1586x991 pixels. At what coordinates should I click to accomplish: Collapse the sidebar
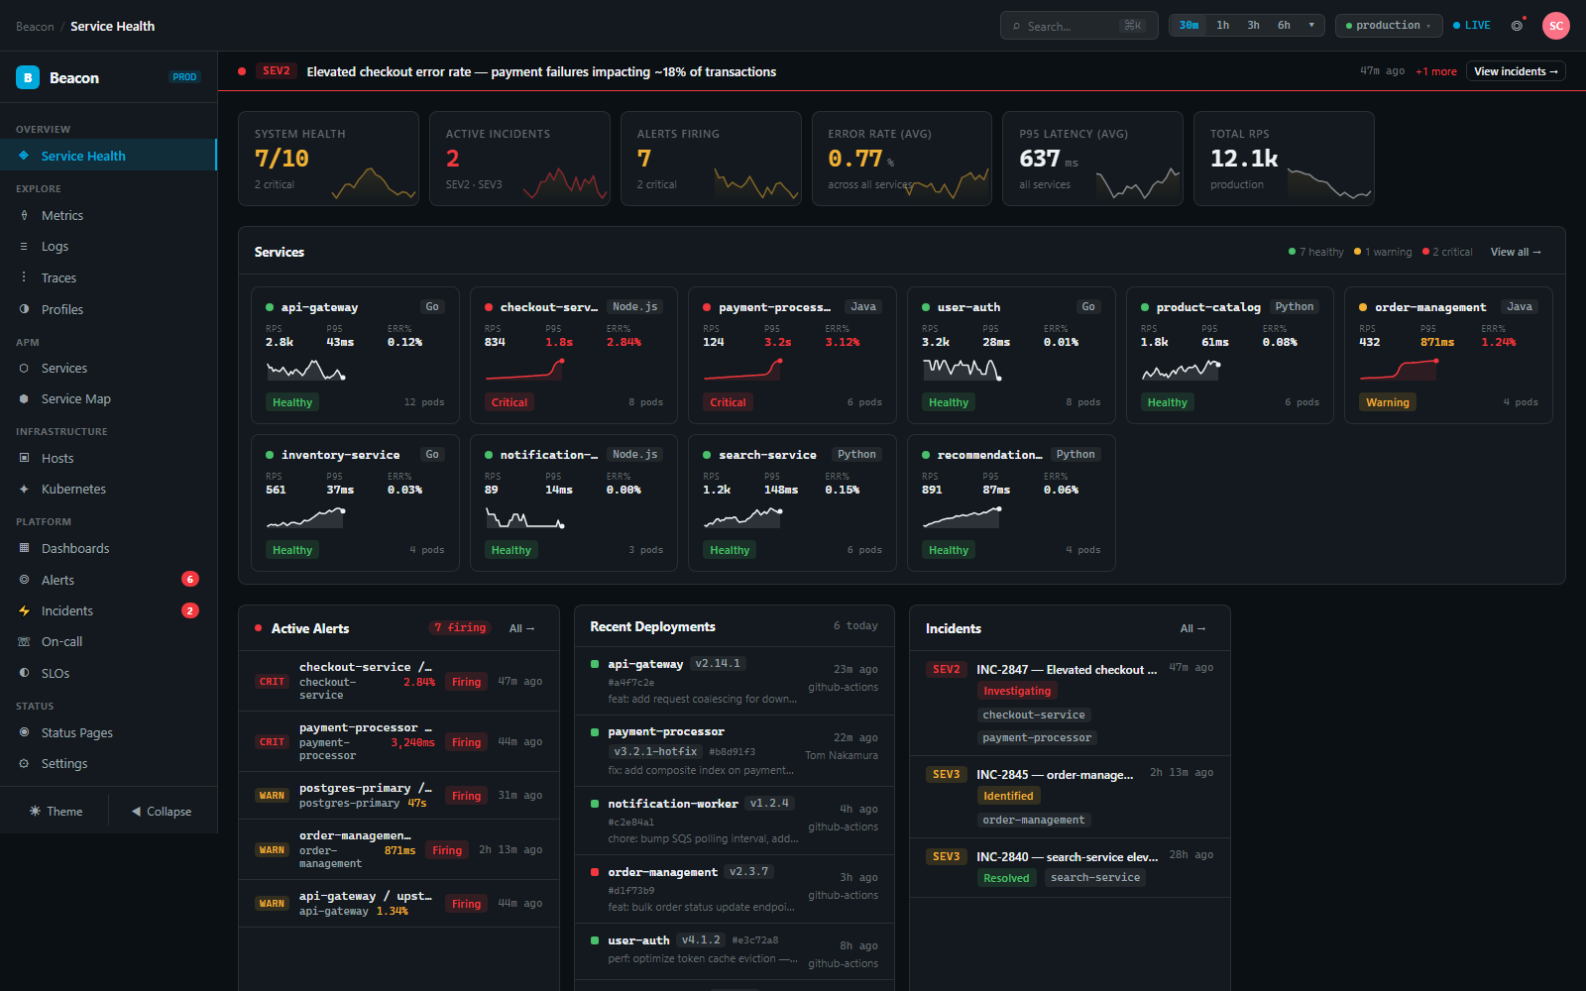click(162, 811)
